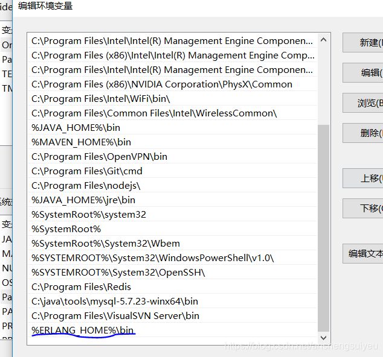This screenshot has width=383, height=357.
Task: Click the list scrollbar up arrow
Action: (323, 40)
